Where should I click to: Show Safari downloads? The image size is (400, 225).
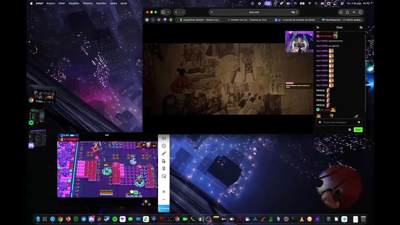point(341,12)
